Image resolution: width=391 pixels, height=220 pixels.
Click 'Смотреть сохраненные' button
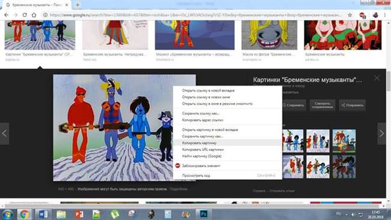[x=322, y=105]
